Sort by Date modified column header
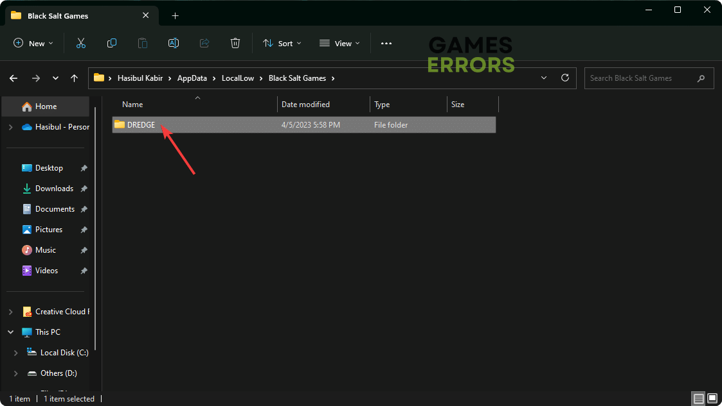722x406 pixels. (305, 104)
